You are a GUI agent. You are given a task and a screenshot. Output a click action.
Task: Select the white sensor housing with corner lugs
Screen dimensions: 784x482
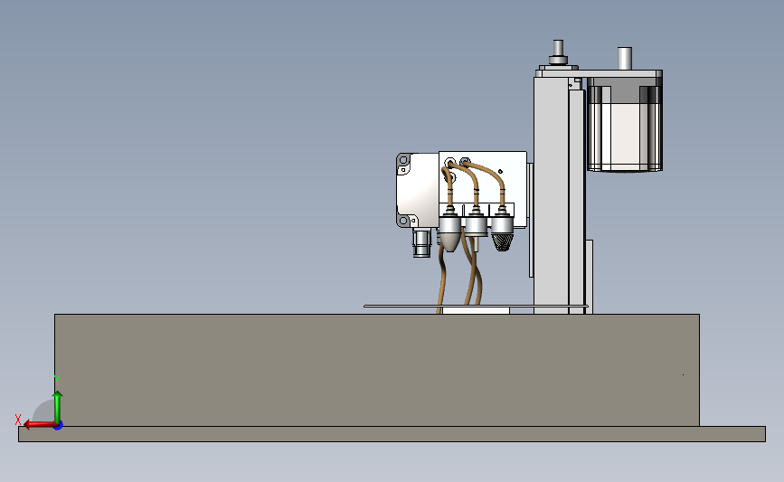click(418, 190)
